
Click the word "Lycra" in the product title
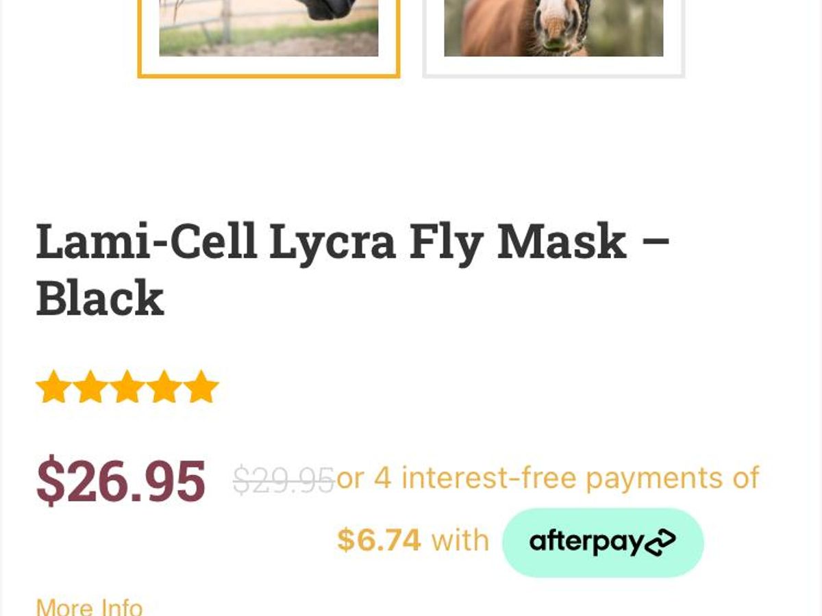tap(333, 242)
